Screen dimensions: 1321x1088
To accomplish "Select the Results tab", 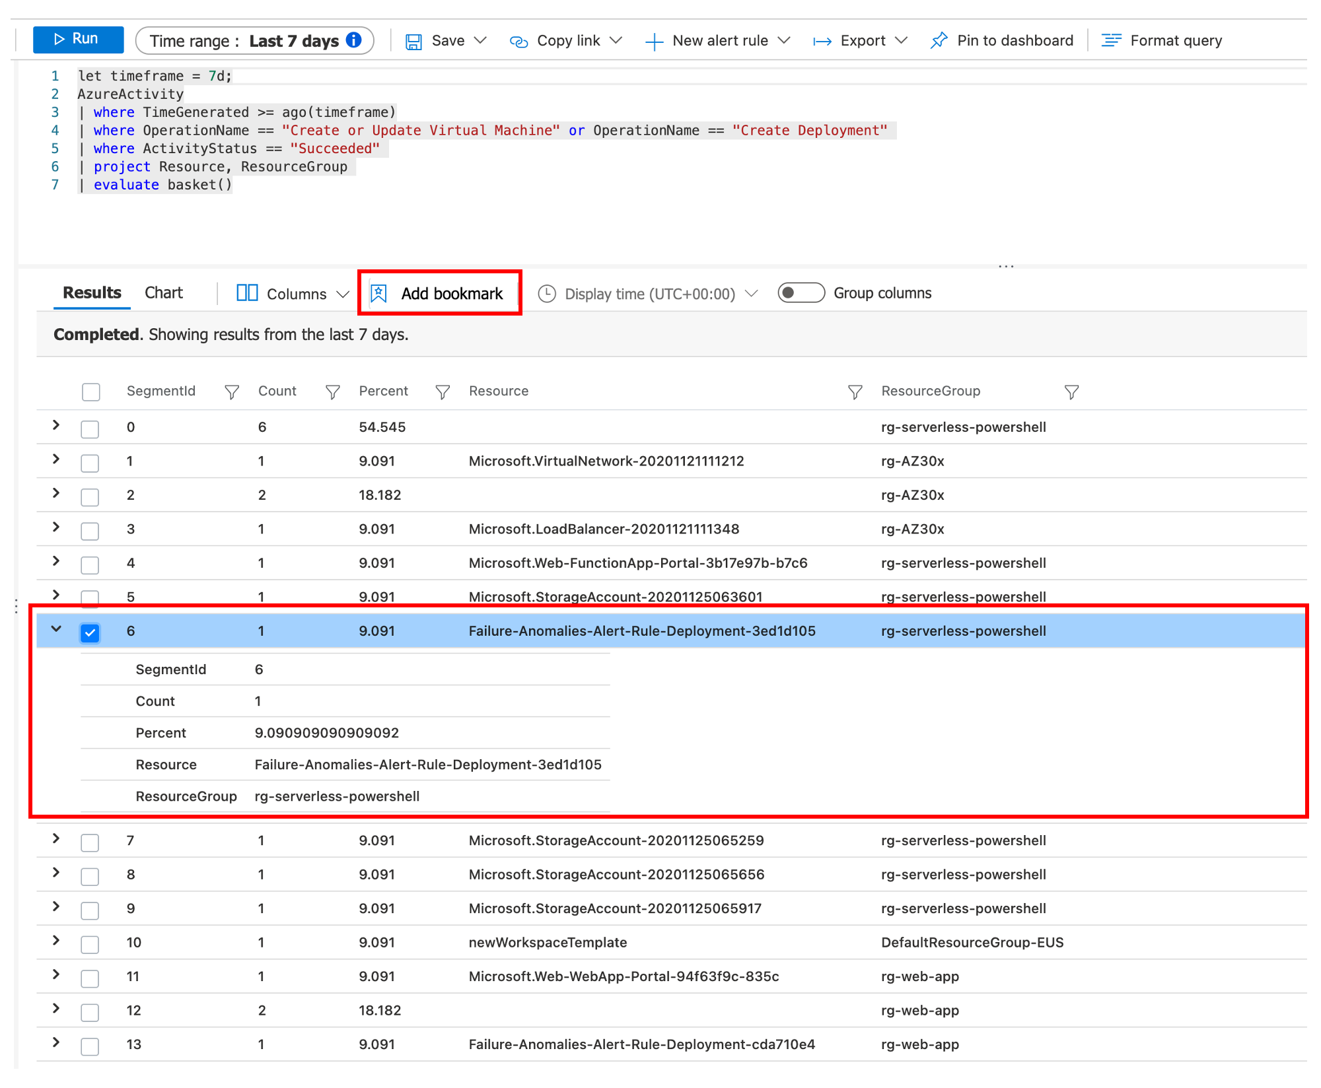I will tap(92, 293).
